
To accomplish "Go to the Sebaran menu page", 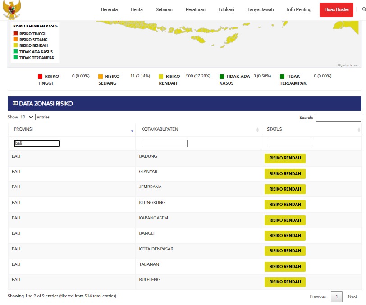I will pyautogui.click(x=164, y=9).
